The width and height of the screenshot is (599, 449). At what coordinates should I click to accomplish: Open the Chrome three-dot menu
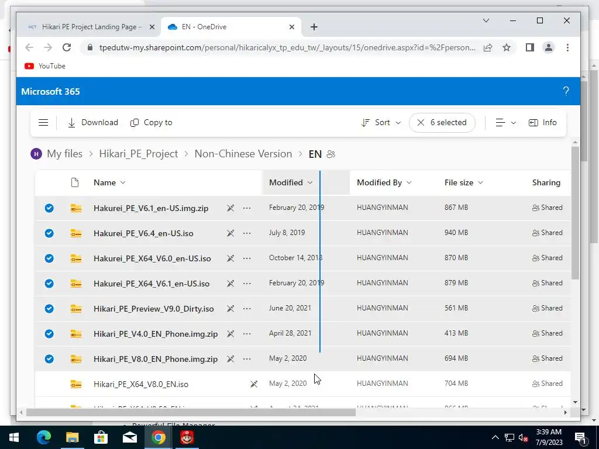click(567, 47)
